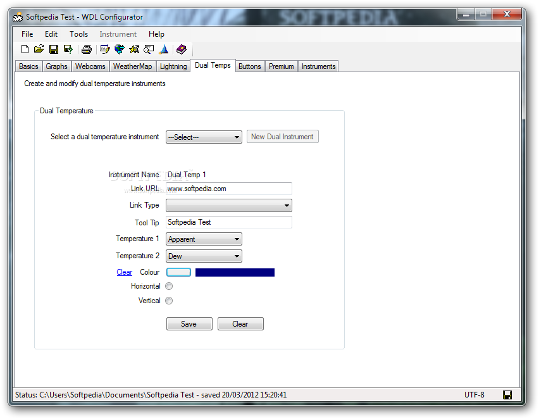The image size is (539, 419).
Task: Select the Dual Temps tab
Action: pos(213,65)
